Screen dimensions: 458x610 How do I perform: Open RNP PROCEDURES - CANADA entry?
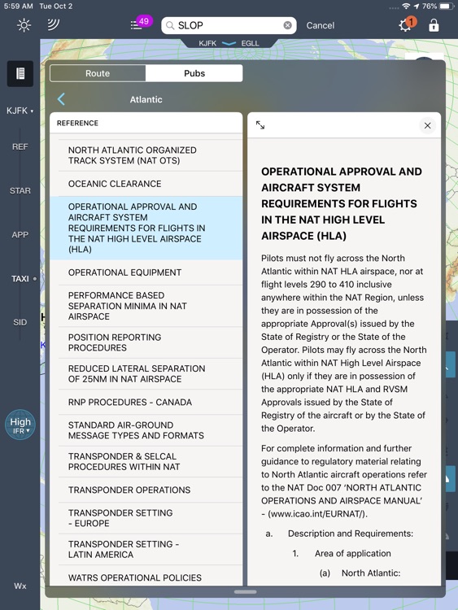[146, 402]
